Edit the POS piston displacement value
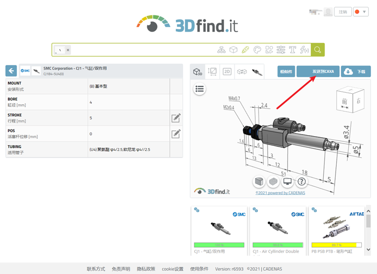 click(x=176, y=134)
